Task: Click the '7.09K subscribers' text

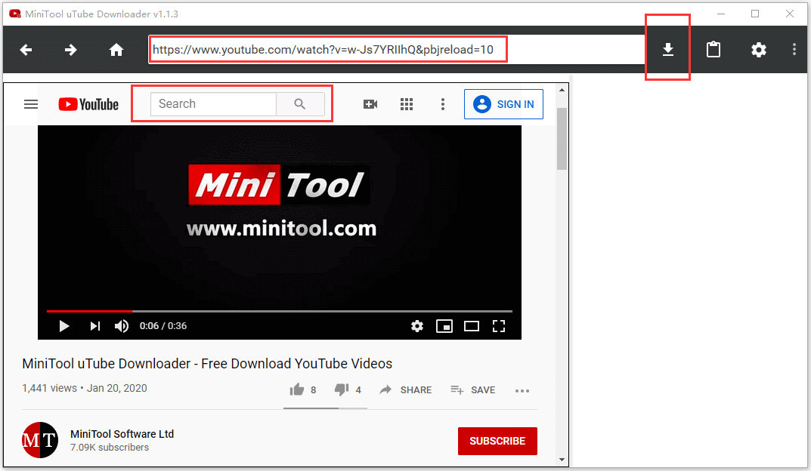Action: click(110, 448)
